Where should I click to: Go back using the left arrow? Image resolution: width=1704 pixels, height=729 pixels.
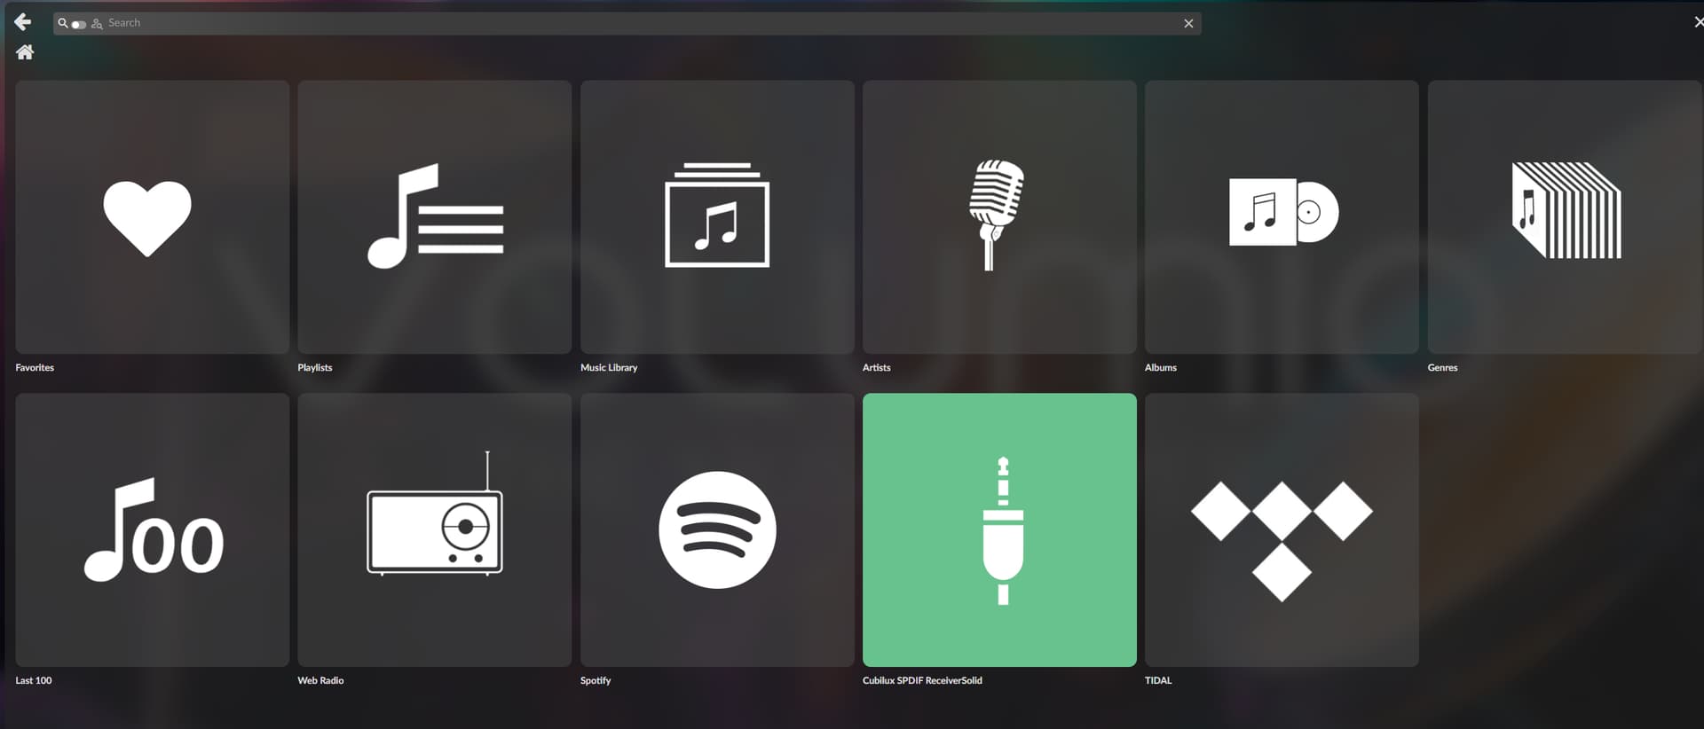click(x=23, y=22)
